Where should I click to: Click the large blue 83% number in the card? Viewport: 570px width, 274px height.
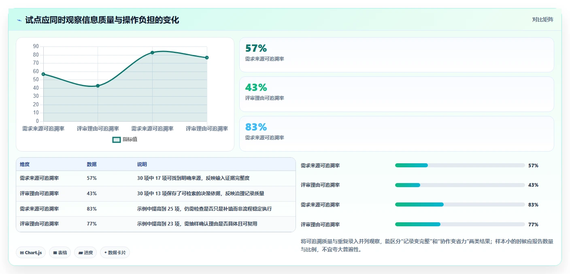256,127
